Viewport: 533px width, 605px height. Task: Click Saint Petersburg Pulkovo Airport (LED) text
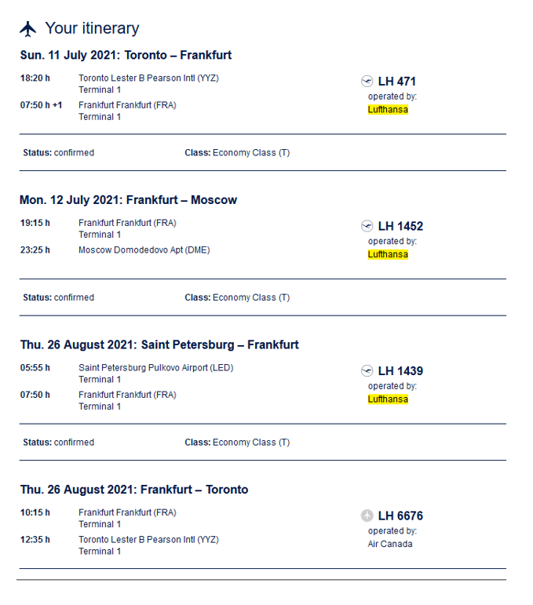point(155,367)
